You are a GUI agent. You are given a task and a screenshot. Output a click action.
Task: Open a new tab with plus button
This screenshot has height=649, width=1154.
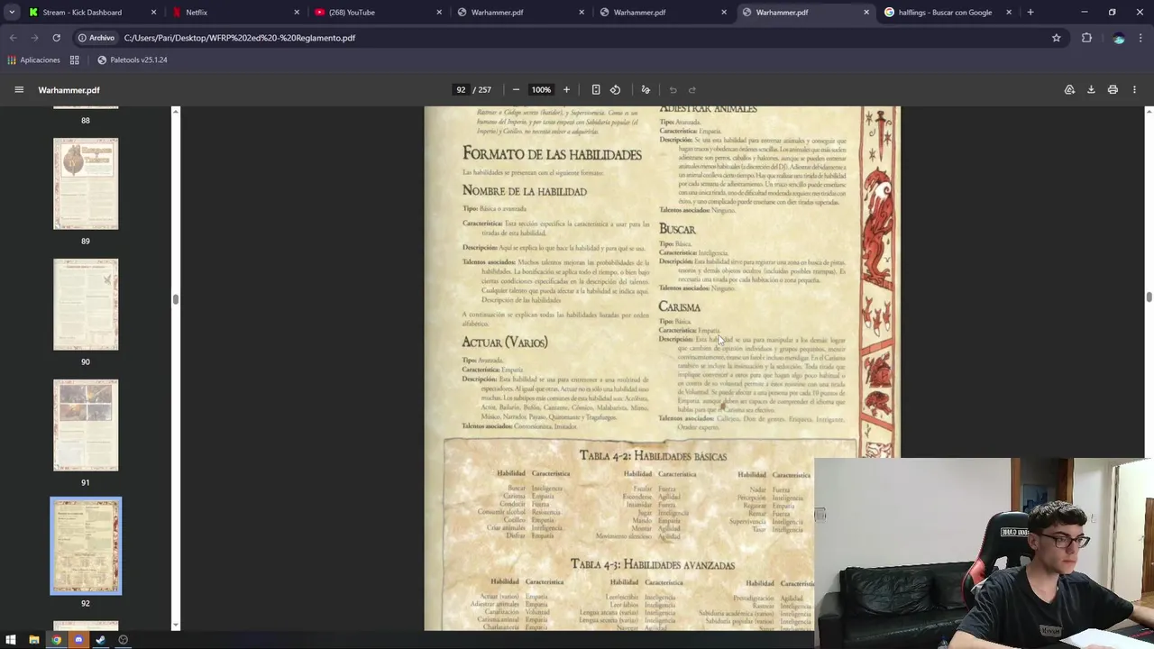(x=1030, y=13)
